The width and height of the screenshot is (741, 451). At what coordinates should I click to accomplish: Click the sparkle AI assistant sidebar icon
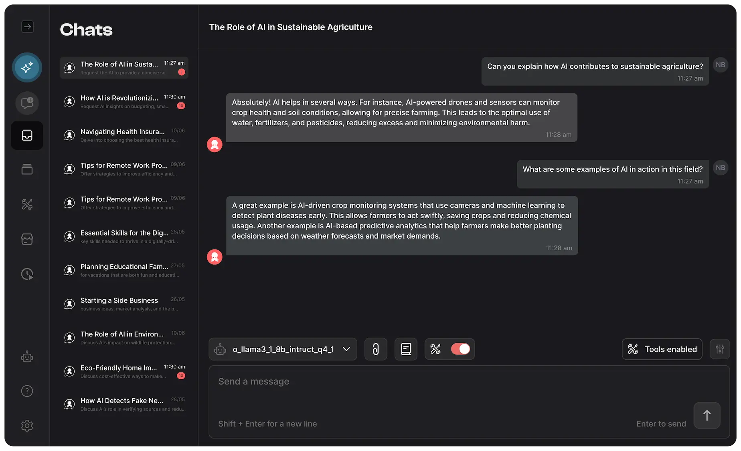(27, 68)
